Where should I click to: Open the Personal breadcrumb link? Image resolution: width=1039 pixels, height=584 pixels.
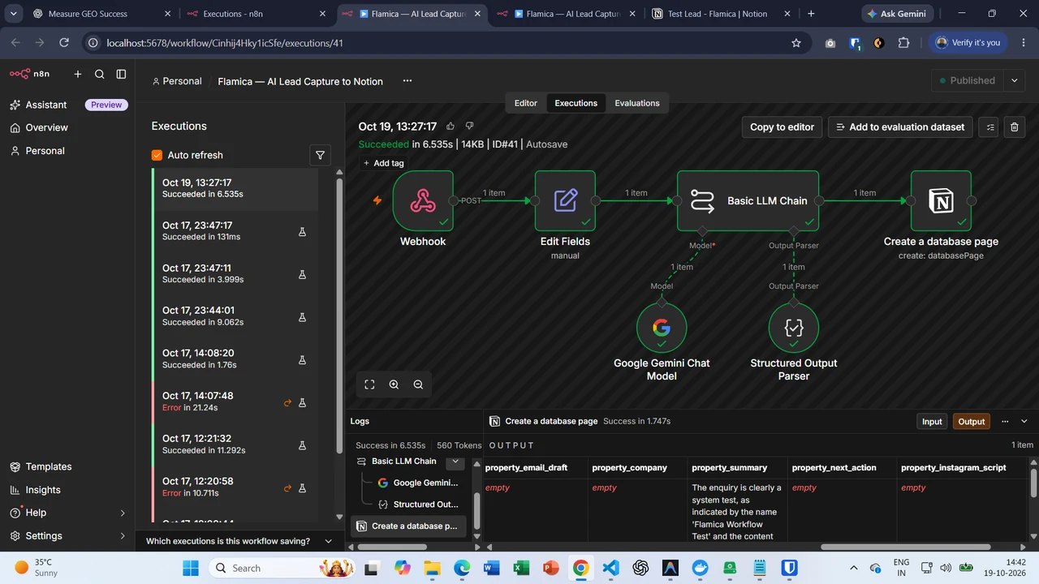tap(177, 81)
